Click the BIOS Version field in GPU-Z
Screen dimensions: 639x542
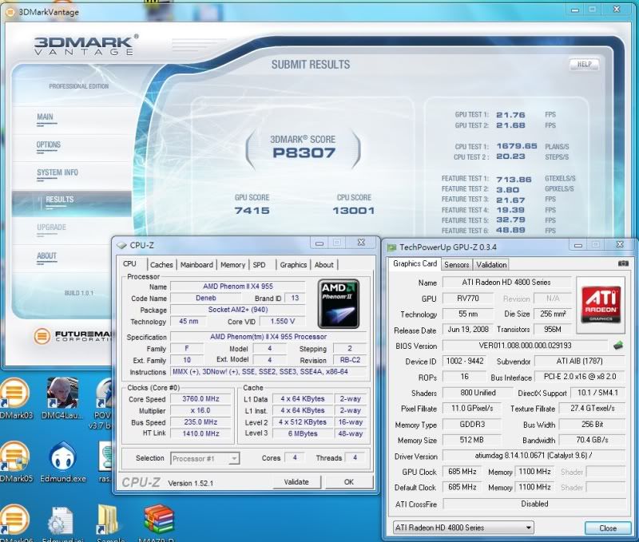(526, 346)
